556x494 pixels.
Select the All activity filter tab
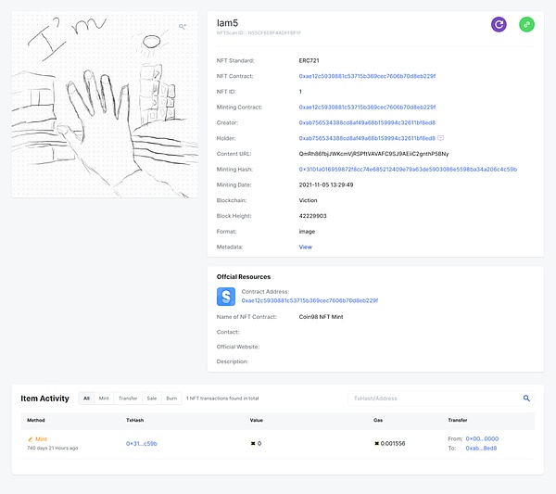[x=86, y=398]
